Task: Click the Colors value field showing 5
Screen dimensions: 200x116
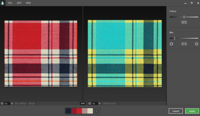Action: point(184,22)
